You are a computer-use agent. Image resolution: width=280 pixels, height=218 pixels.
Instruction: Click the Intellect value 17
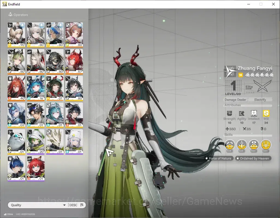tap(254, 123)
